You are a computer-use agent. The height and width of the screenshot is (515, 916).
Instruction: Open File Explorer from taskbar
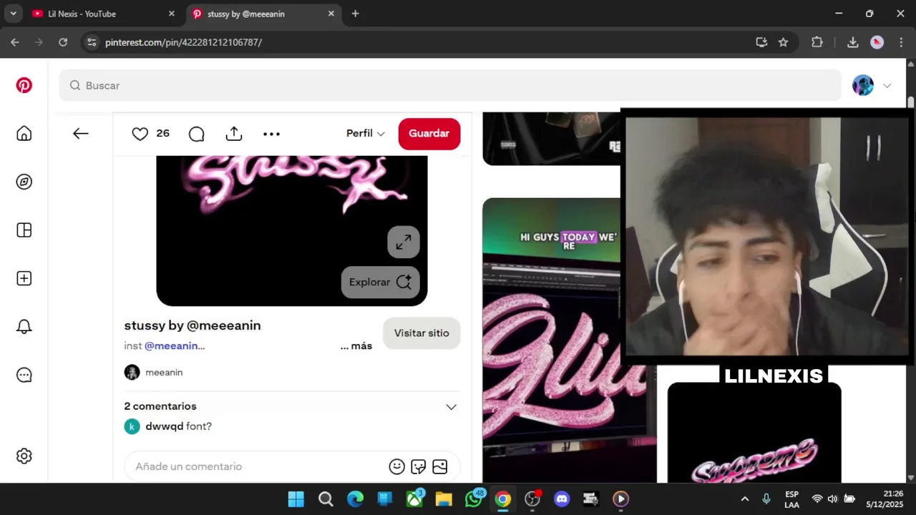[x=444, y=499]
